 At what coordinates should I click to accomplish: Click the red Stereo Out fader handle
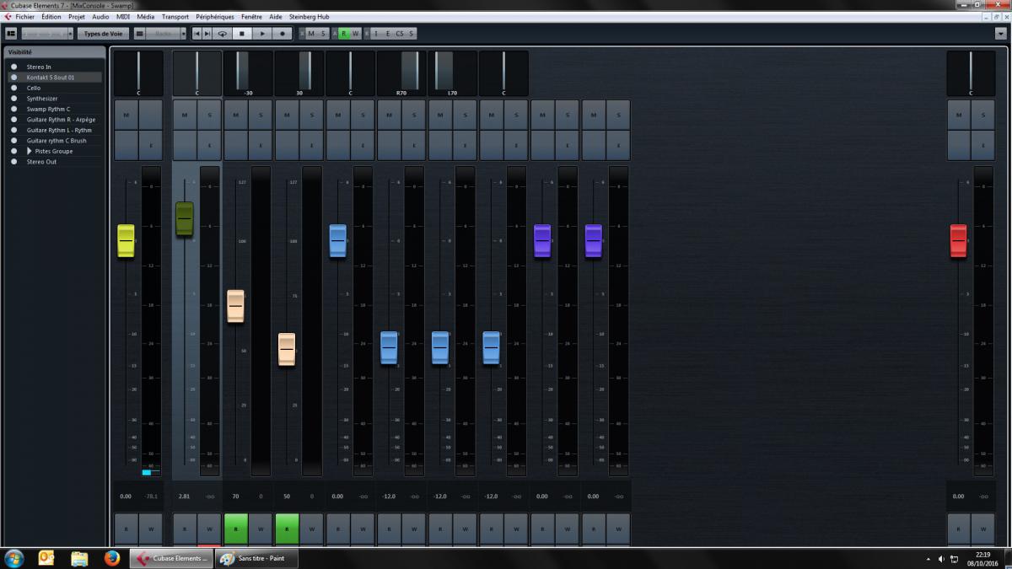click(959, 241)
